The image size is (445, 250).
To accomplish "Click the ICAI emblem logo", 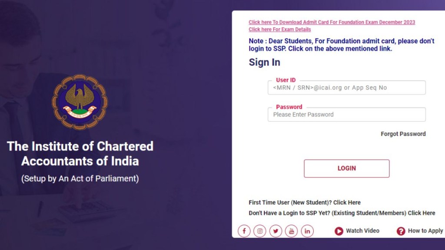I will (x=80, y=102).
